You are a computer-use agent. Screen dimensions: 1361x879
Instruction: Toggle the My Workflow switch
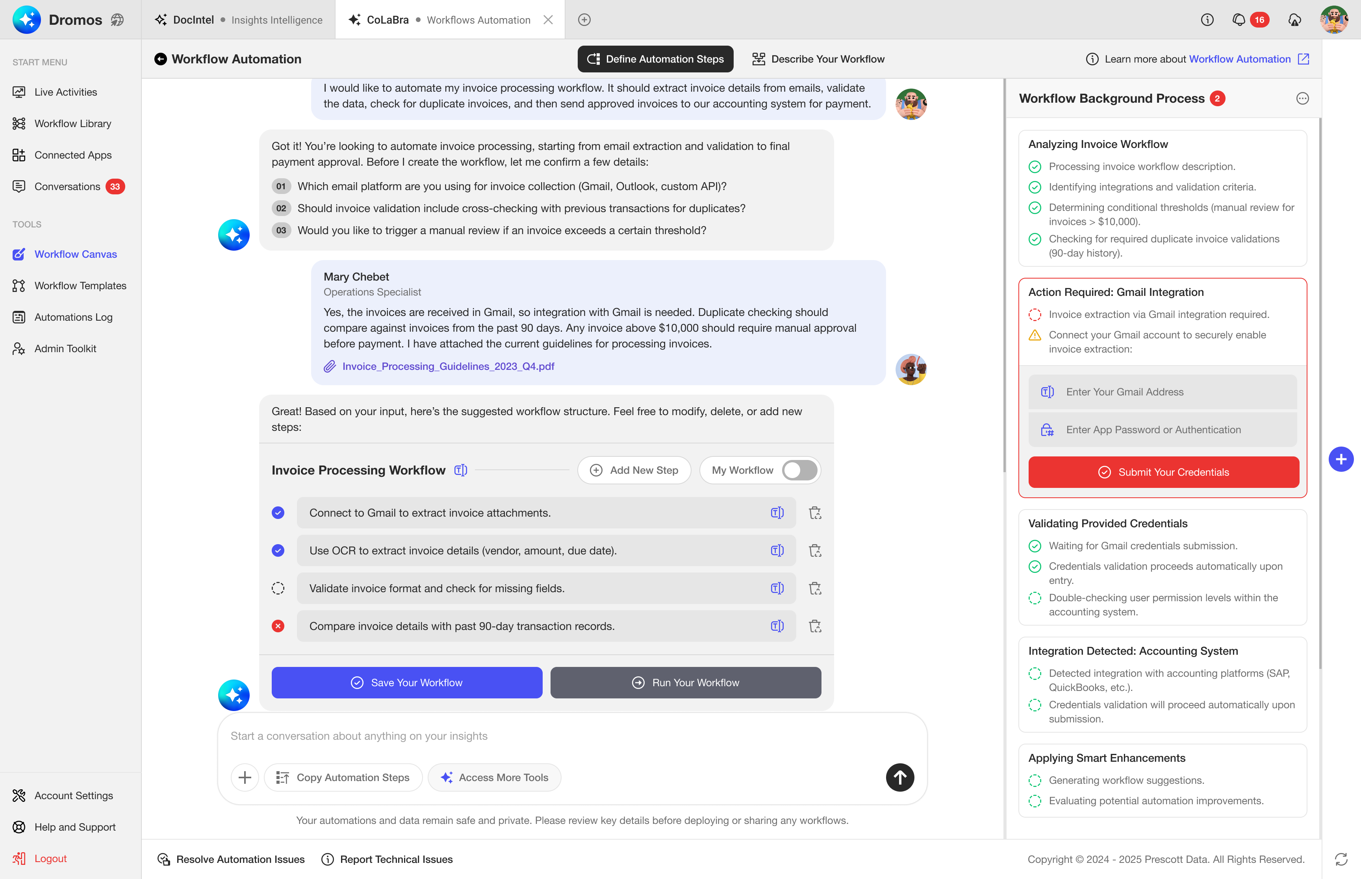tap(799, 470)
